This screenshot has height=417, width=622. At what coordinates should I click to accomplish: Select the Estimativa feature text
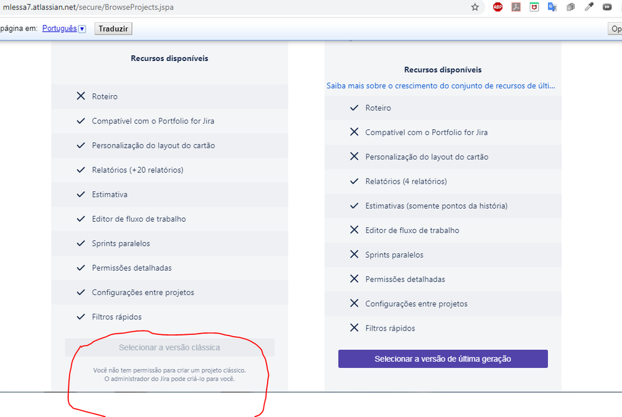pos(110,195)
